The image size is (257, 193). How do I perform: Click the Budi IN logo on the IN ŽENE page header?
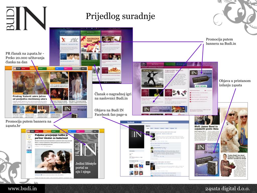[x=143, y=64]
